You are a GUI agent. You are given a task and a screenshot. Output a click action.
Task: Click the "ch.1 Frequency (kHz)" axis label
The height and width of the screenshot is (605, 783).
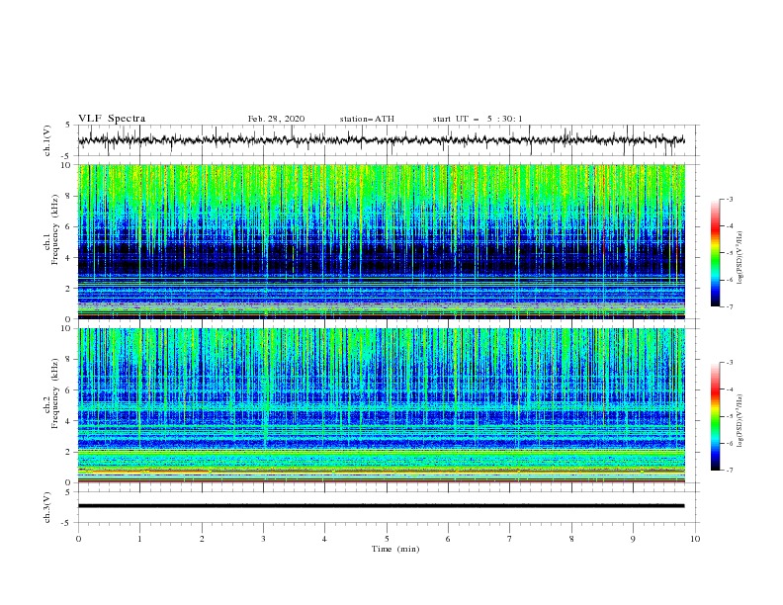(51, 229)
